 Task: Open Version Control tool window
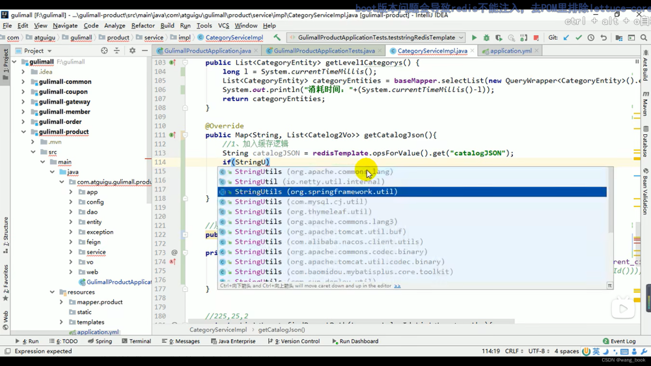[294, 341]
